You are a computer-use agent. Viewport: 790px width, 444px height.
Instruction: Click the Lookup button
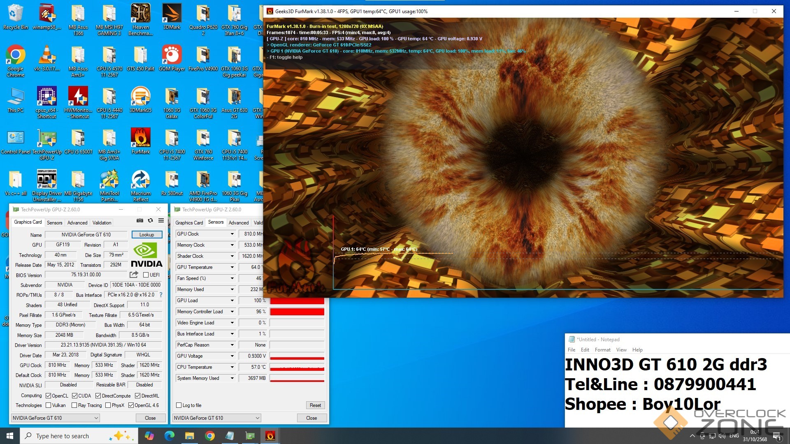[146, 235]
